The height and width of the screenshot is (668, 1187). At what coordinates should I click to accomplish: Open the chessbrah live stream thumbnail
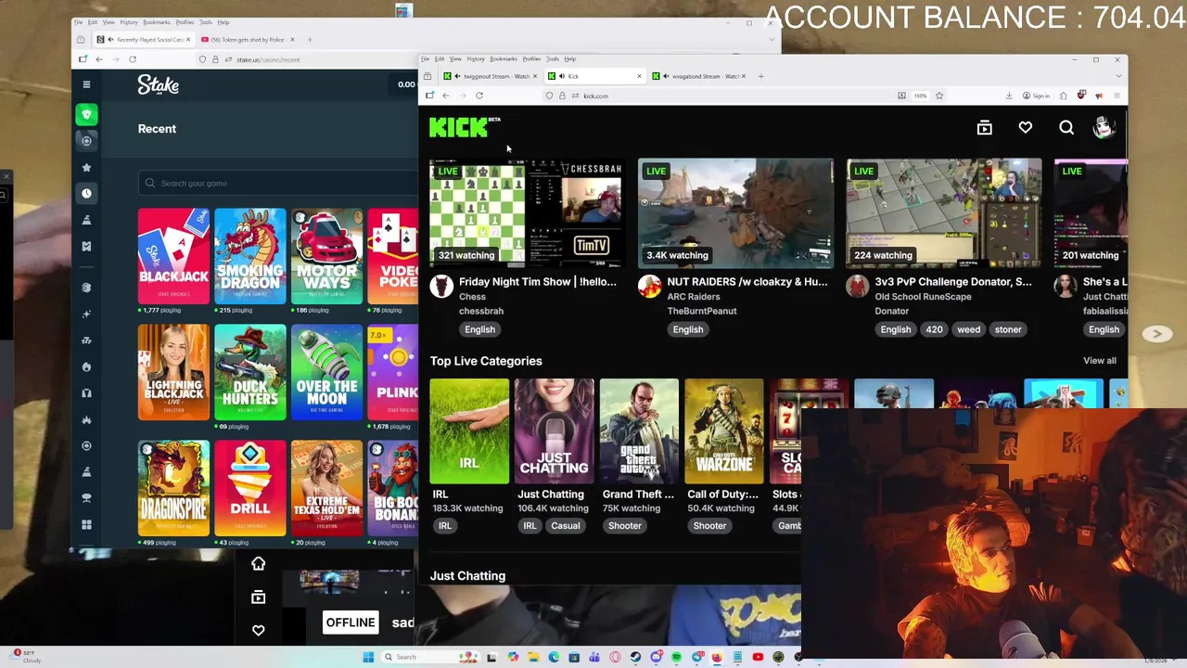tap(527, 214)
